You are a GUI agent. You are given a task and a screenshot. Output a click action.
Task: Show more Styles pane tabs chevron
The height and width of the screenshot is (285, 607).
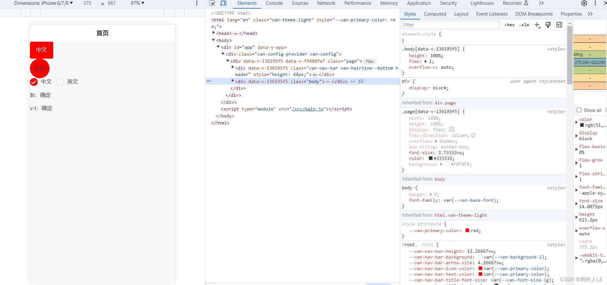click(x=590, y=14)
